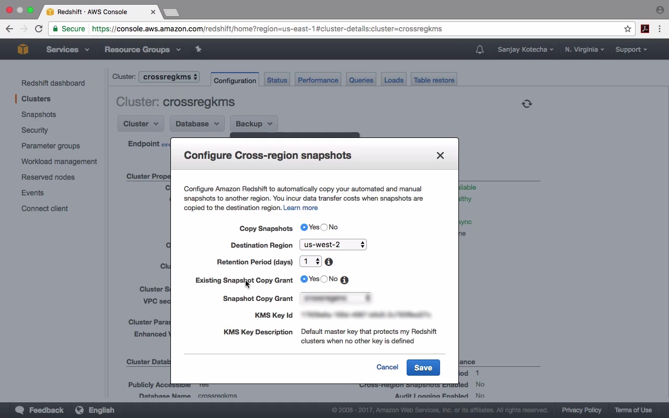This screenshot has width=669, height=418.
Task: Select No for Copy Snapshots
Action: [x=324, y=227]
